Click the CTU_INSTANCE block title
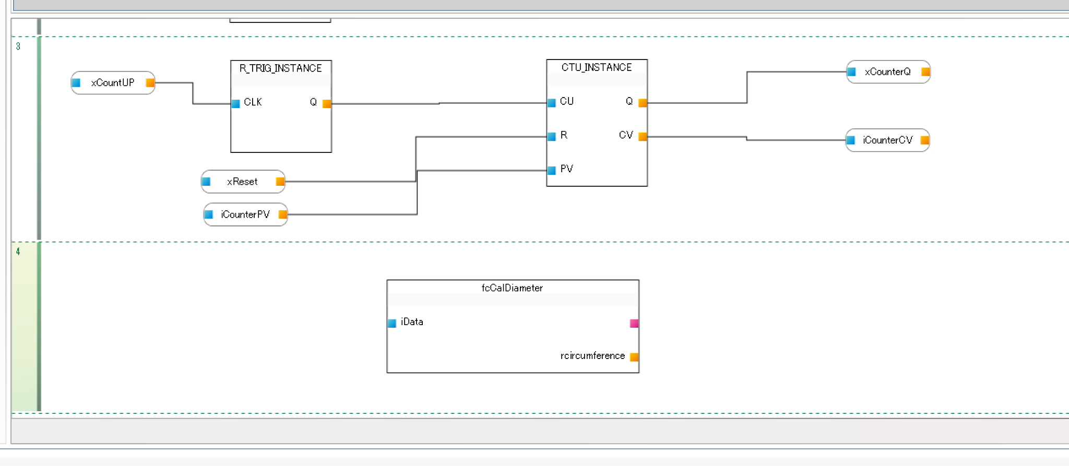 pos(597,67)
